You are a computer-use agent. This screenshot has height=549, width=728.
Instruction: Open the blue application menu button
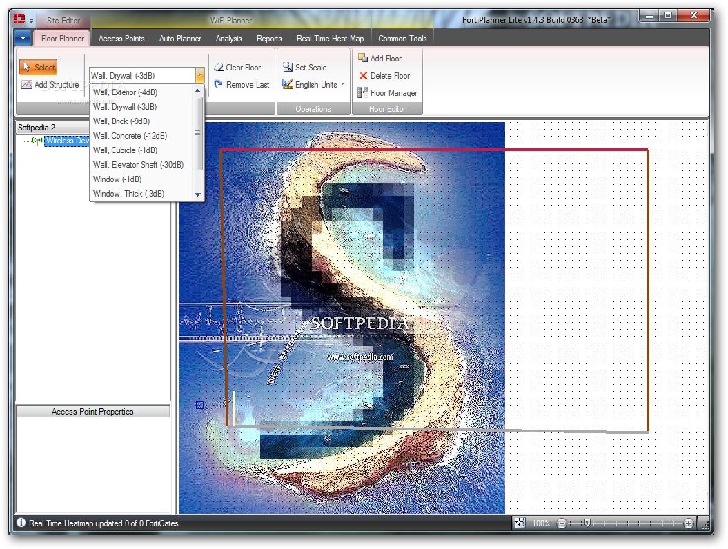click(x=23, y=38)
